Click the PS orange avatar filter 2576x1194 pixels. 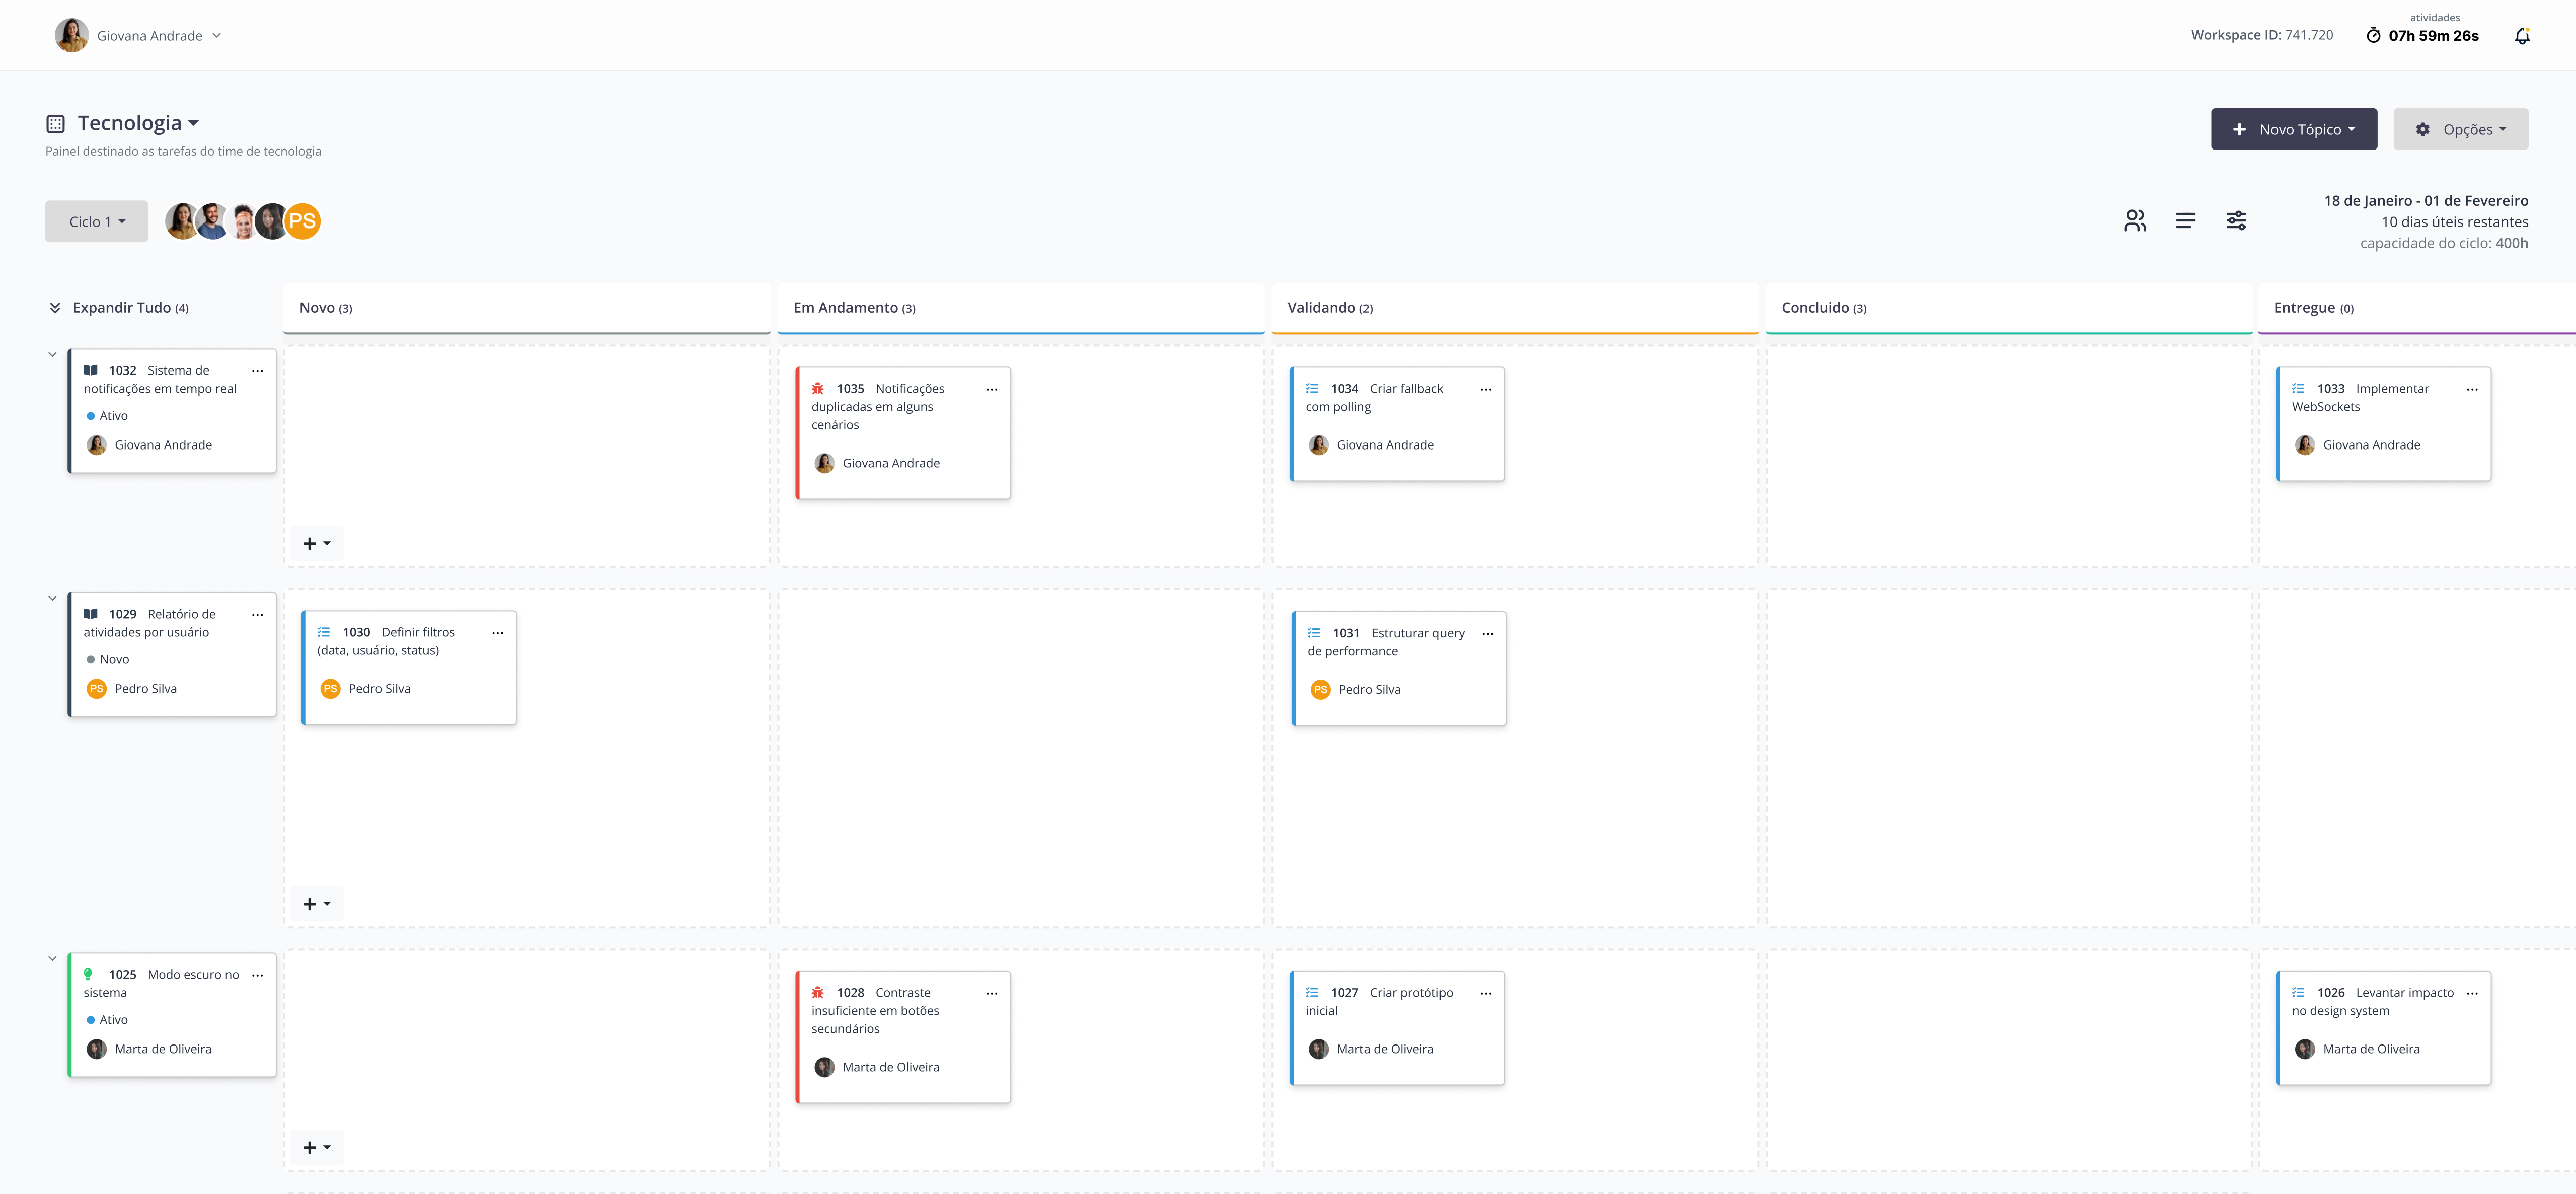point(302,222)
